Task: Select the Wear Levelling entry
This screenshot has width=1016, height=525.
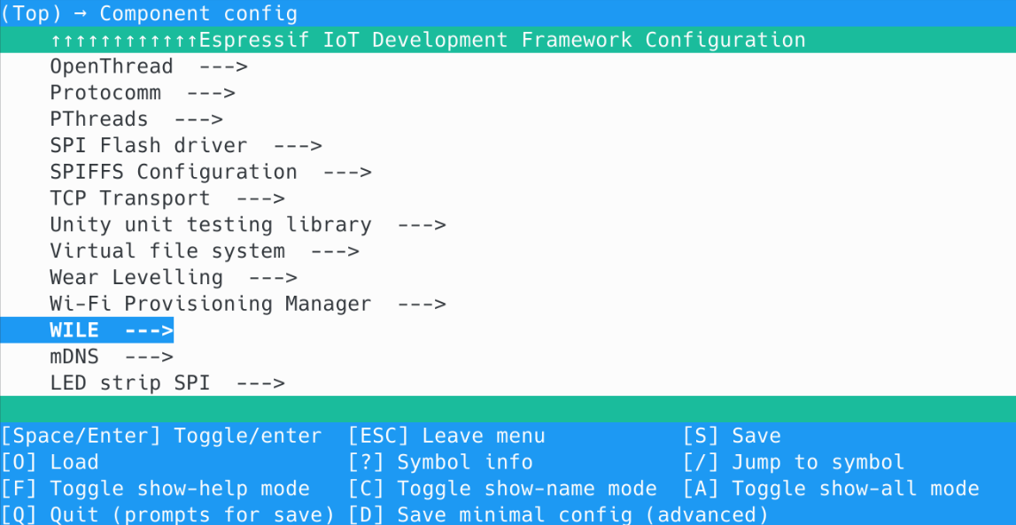Action: point(136,277)
